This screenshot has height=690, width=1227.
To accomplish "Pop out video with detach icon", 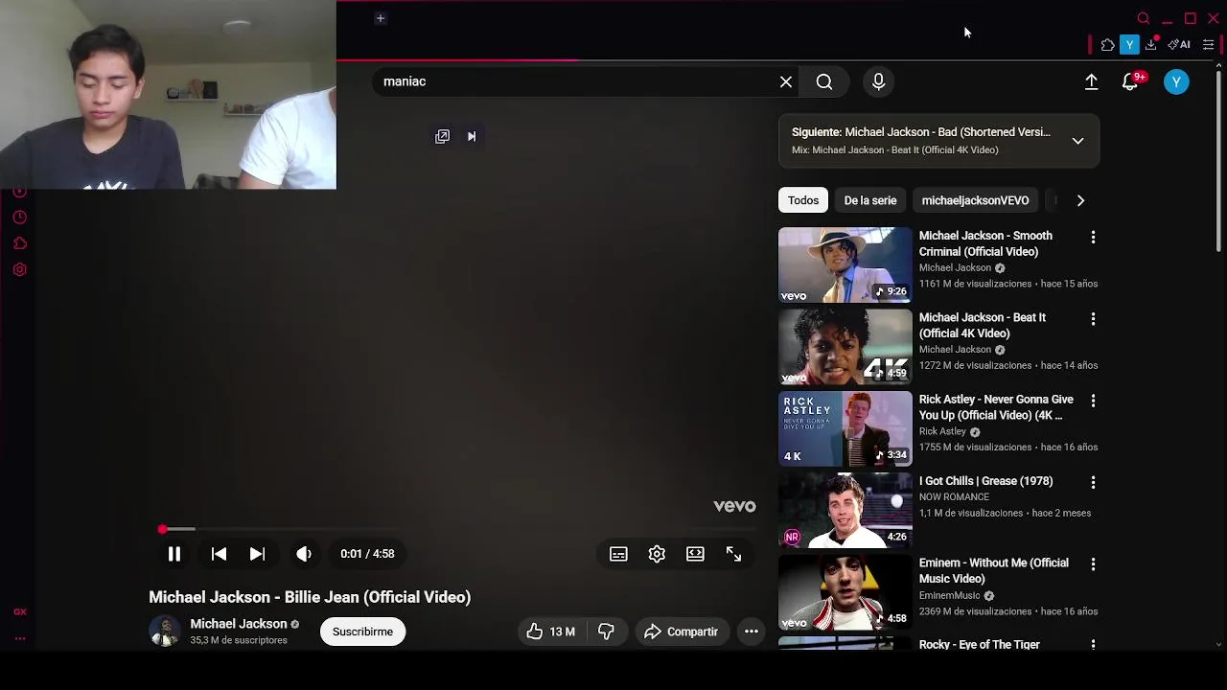I will 442,137.
